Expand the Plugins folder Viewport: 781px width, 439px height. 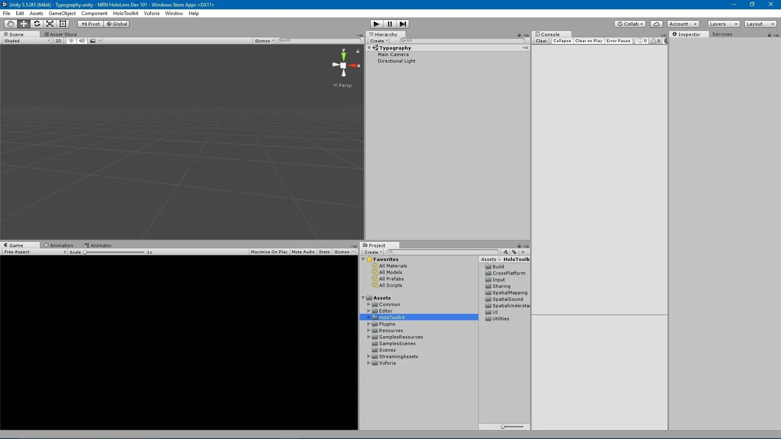pos(369,324)
